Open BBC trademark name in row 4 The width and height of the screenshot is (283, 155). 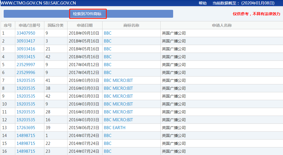(x=108, y=57)
